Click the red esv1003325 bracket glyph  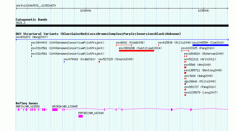(x=185, y=51)
